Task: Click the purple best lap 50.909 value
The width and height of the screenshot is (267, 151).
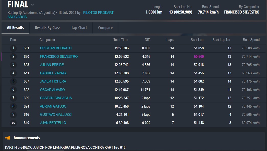Action: (199, 56)
